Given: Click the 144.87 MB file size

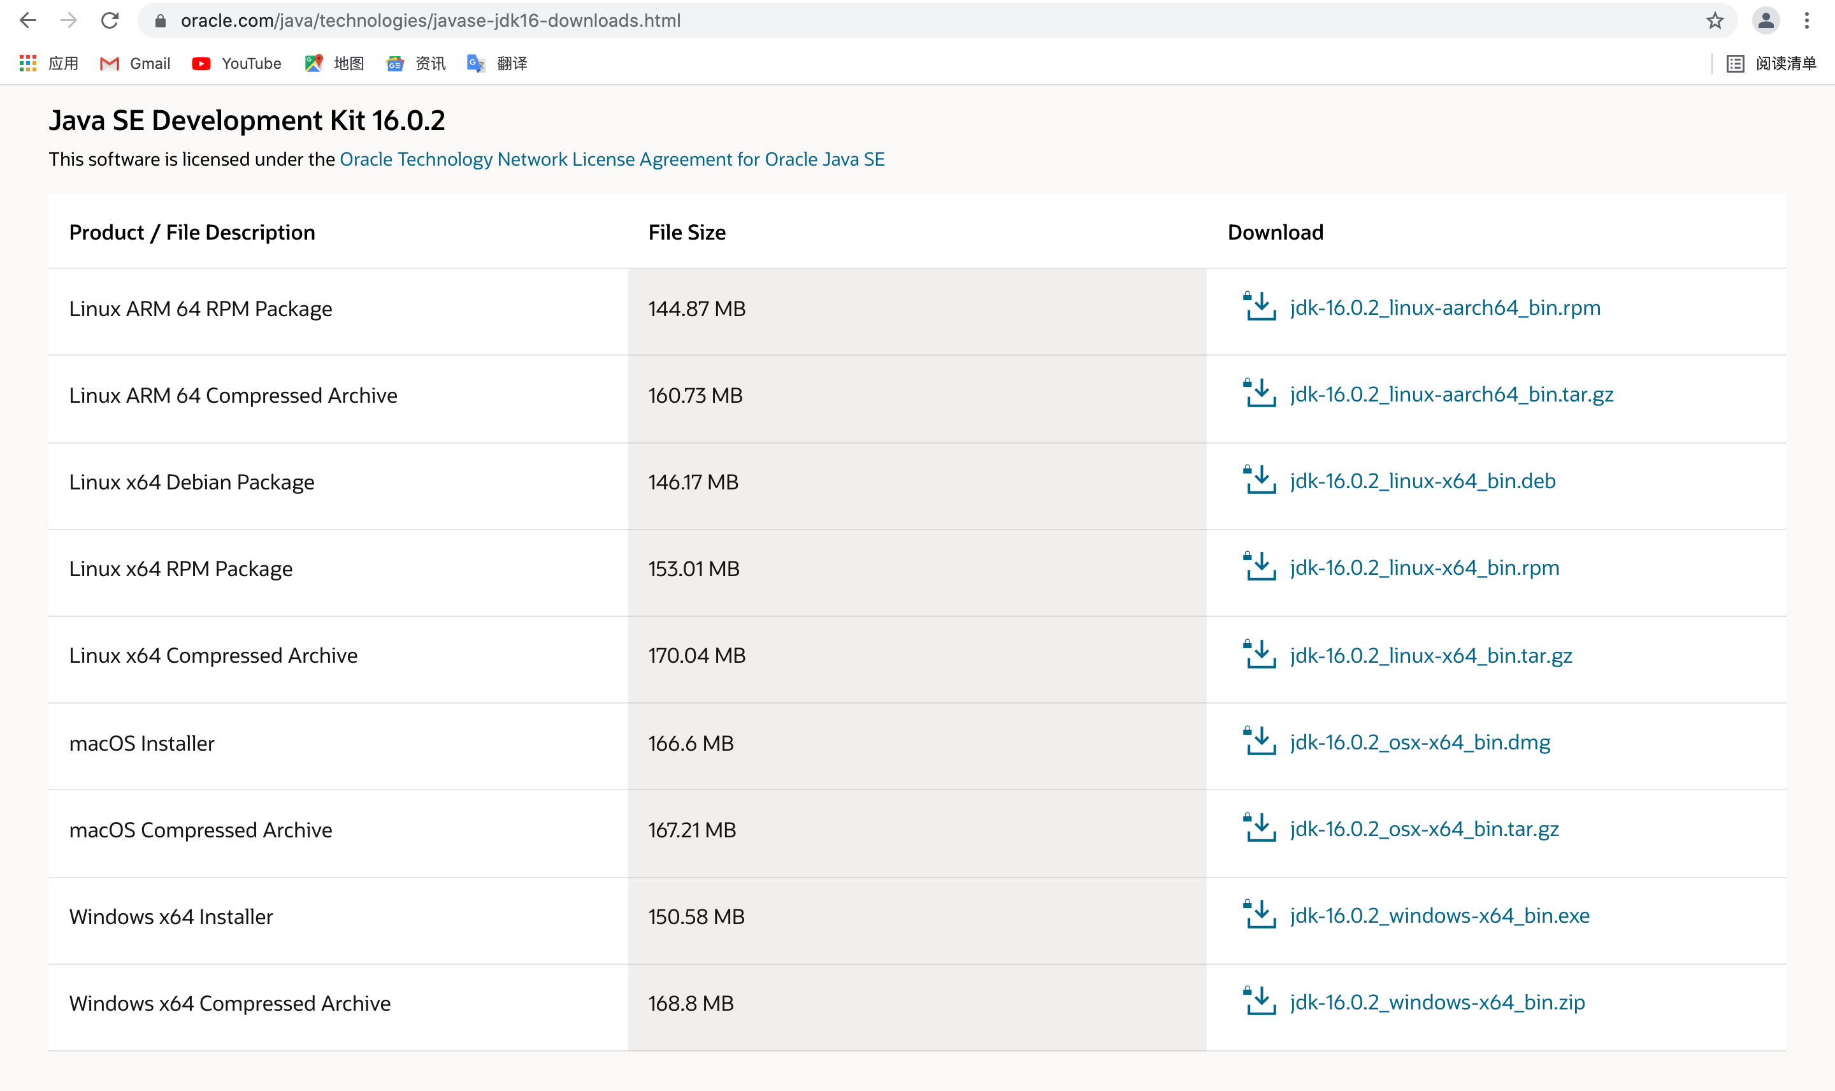Looking at the screenshot, I should point(696,309).
